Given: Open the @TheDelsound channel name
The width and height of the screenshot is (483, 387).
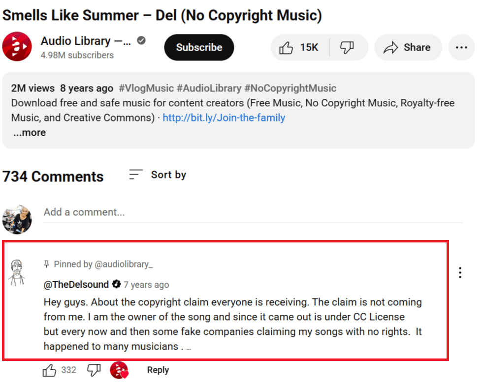Looking at the screenshot, I should tap(76, 284).
